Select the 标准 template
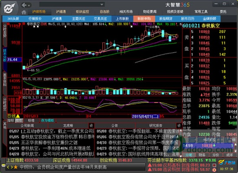 tap(31, 121)
